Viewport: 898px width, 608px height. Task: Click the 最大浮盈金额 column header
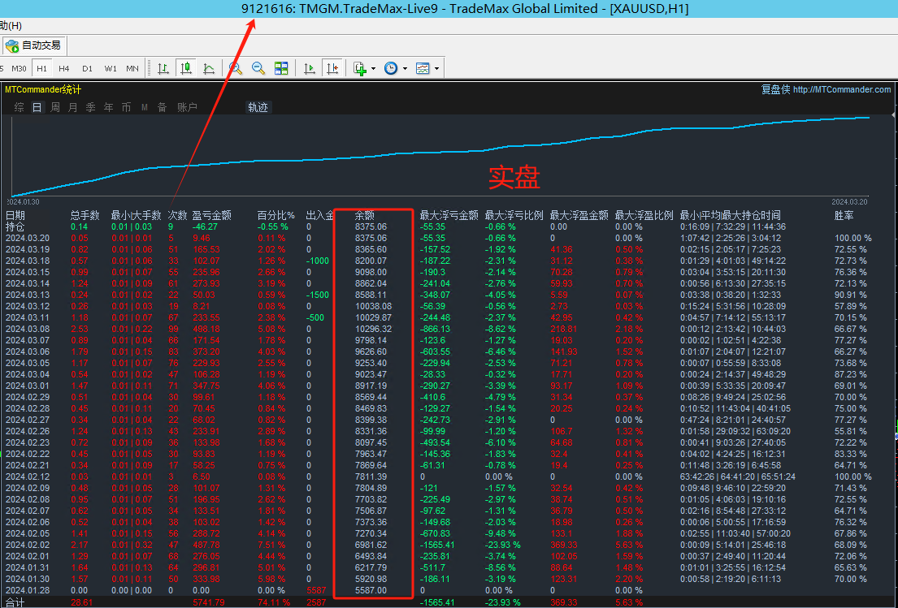tap(579, 216)
